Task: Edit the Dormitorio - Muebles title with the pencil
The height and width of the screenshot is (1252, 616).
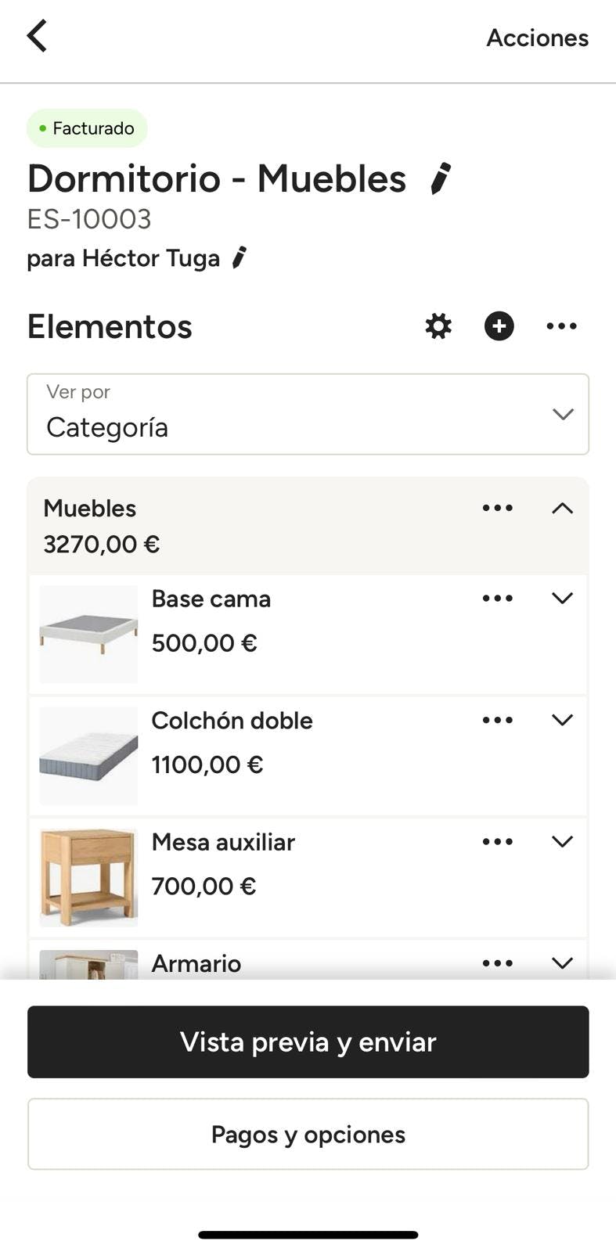Action: click(x=441, y=178)
